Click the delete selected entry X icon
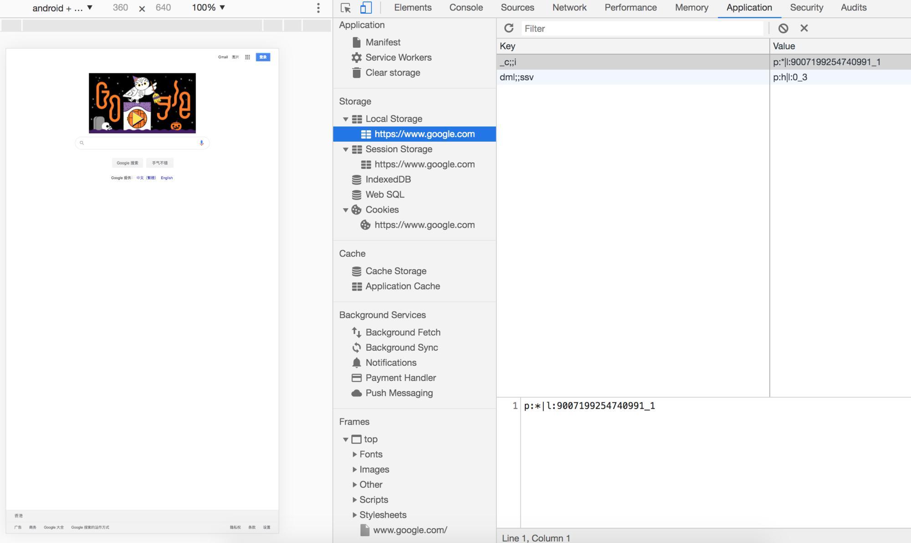The width and height of the screenshot is (911, 543). click(804, 28)
